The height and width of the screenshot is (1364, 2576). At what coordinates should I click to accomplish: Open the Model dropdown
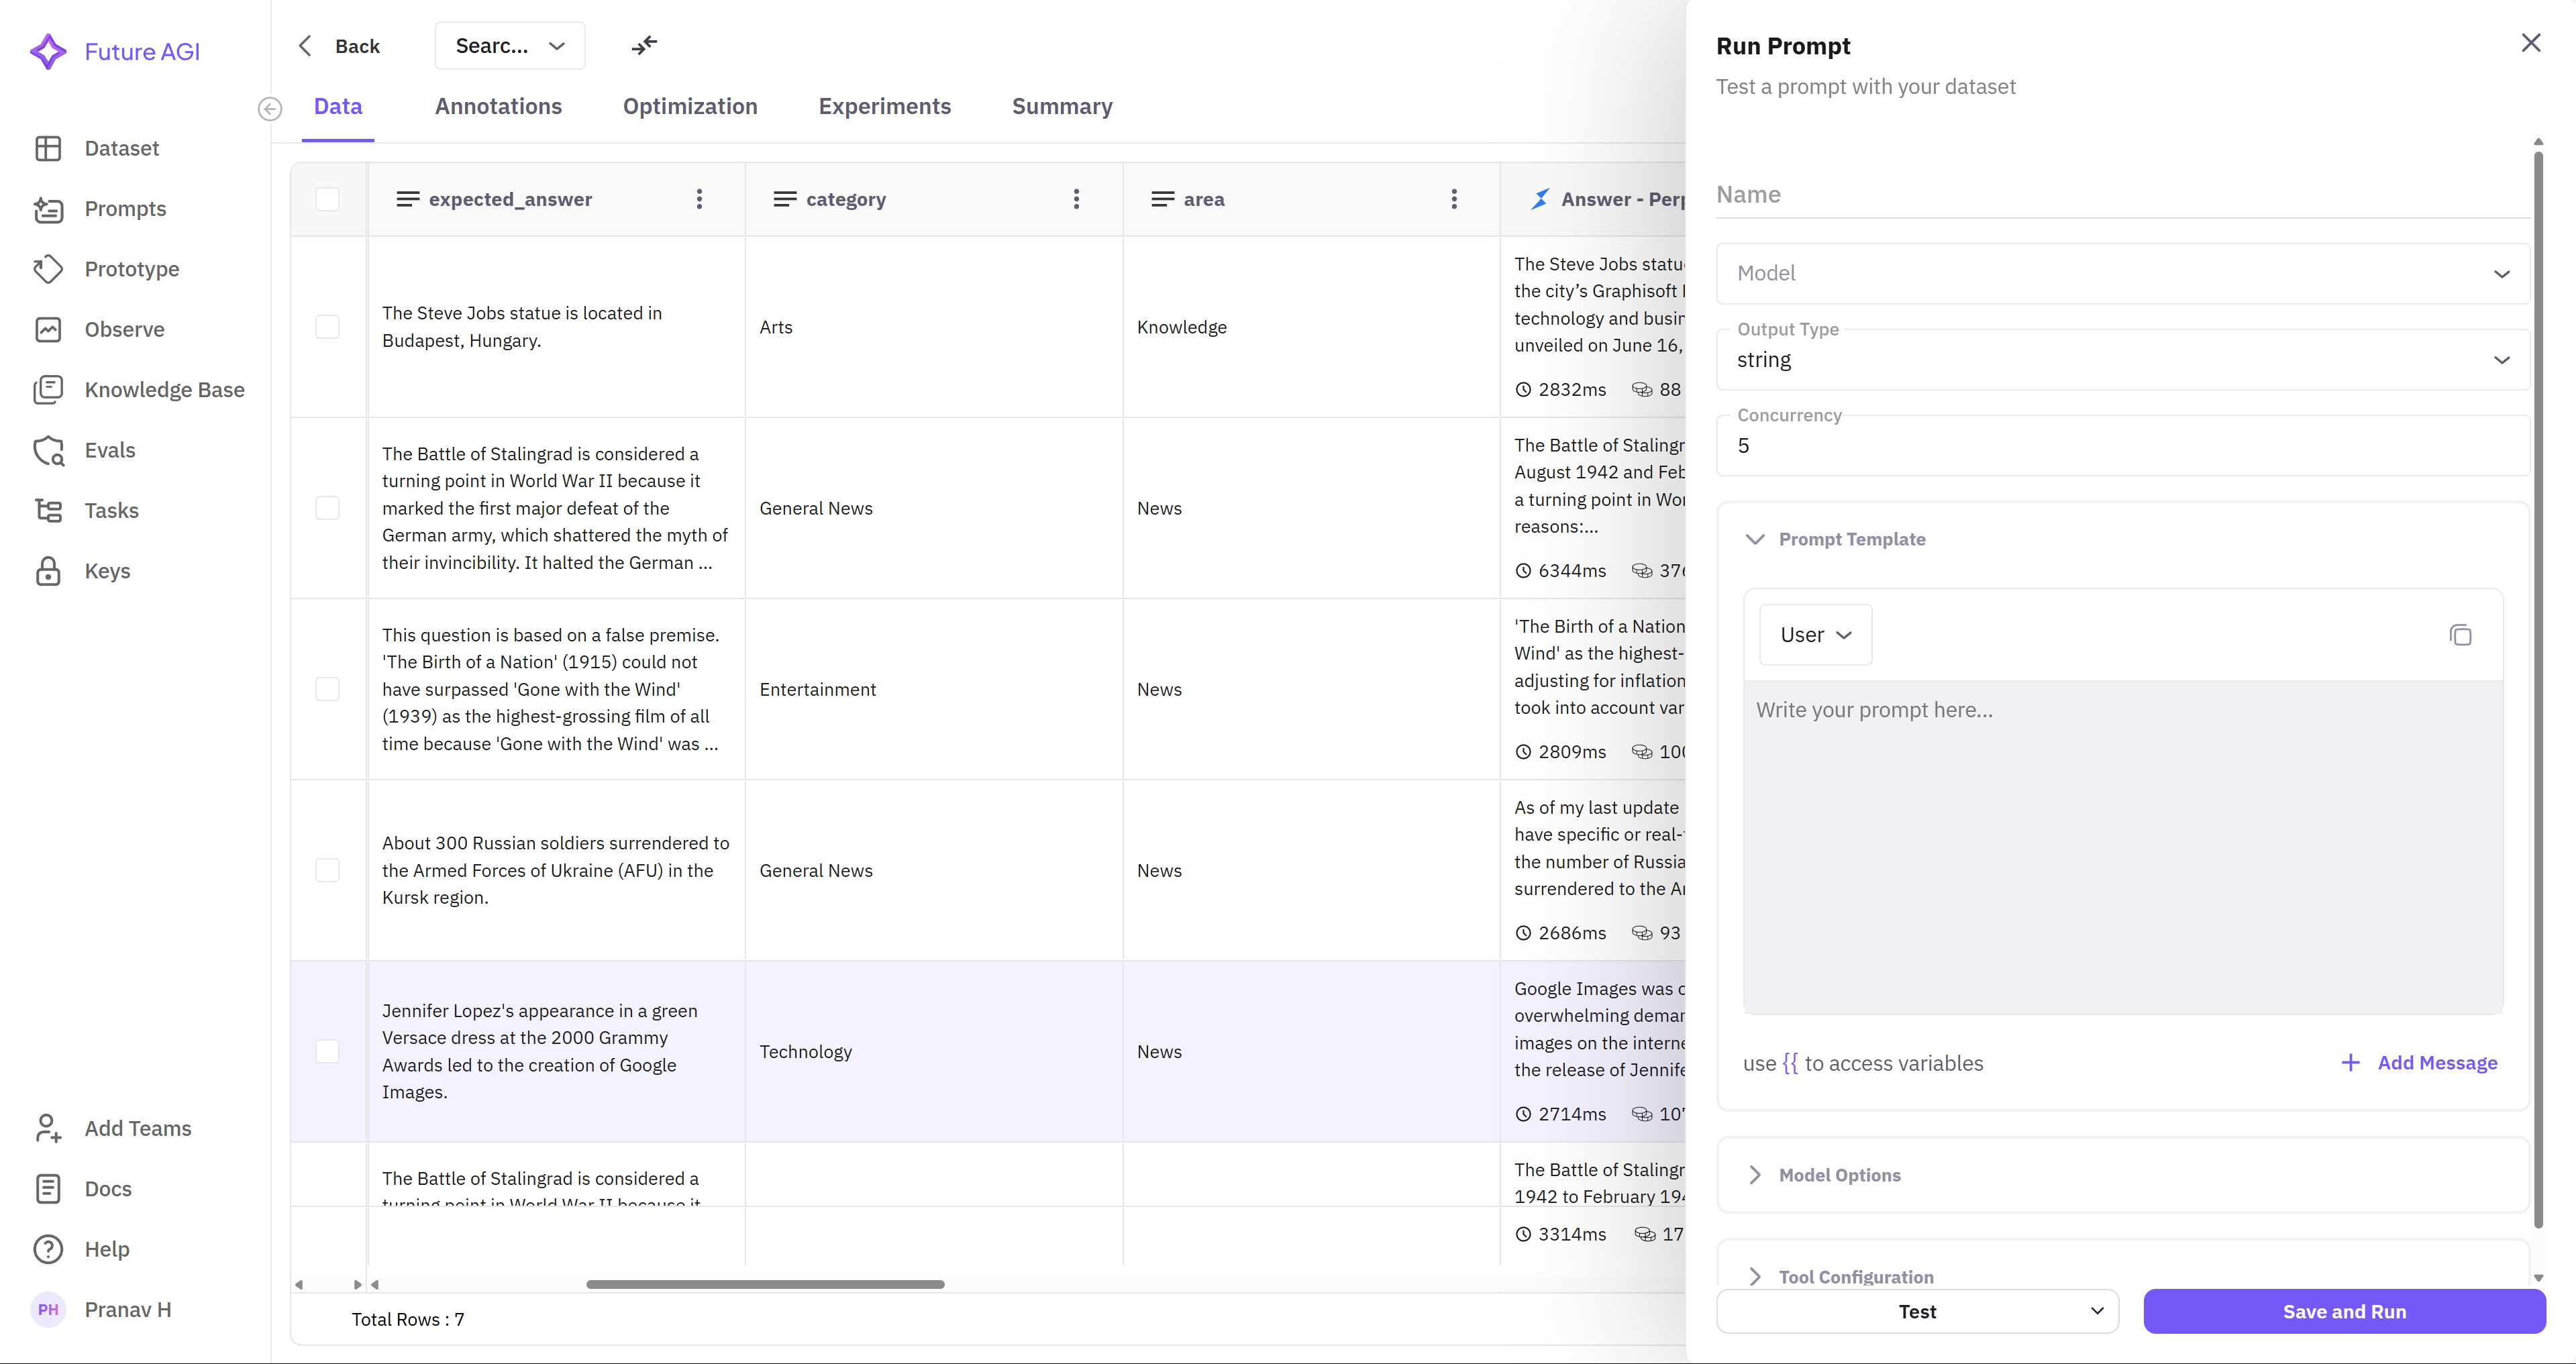(2122, 274)
